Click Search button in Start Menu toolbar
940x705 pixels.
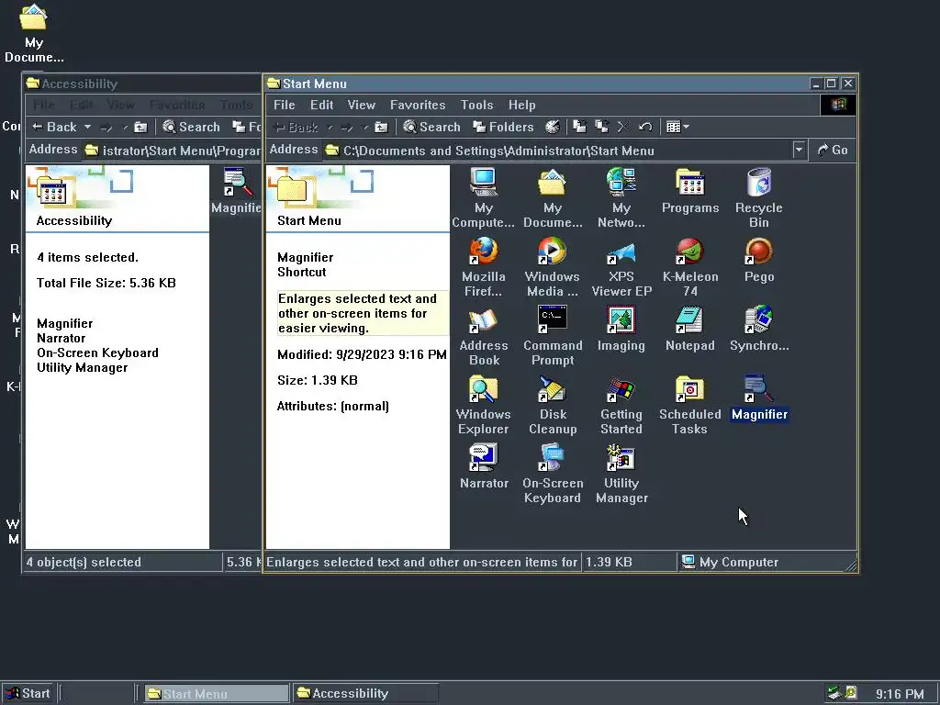431,127
